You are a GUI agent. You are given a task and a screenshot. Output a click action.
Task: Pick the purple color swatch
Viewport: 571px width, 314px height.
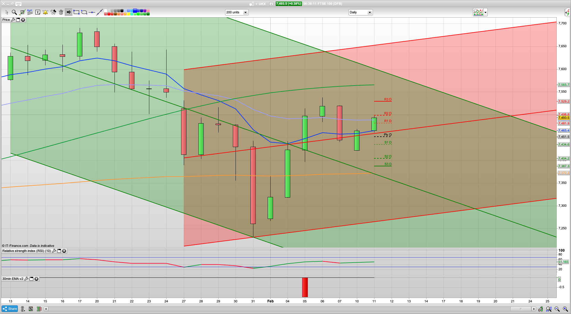[x=145, y=11]
